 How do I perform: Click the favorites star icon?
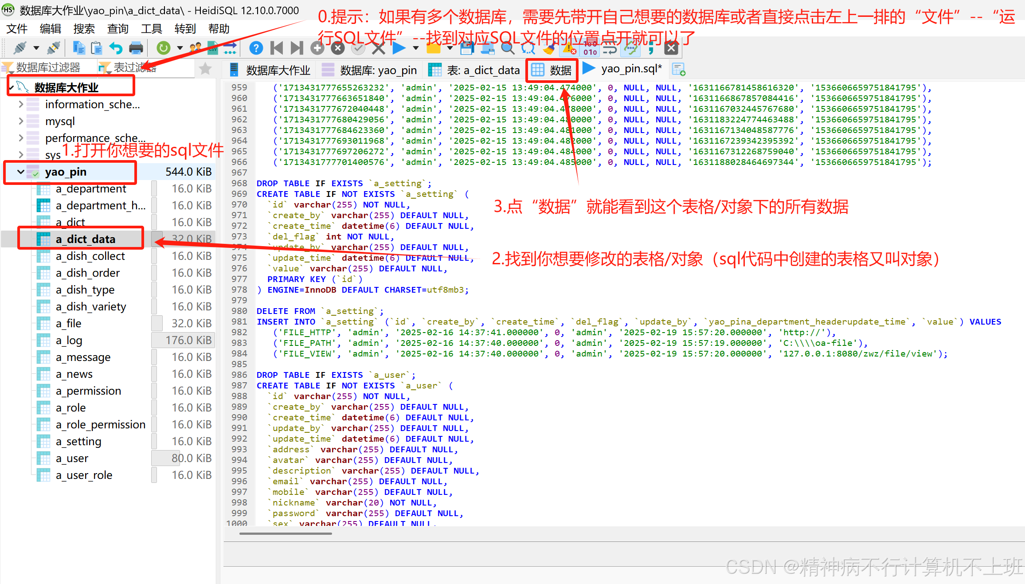205,68
